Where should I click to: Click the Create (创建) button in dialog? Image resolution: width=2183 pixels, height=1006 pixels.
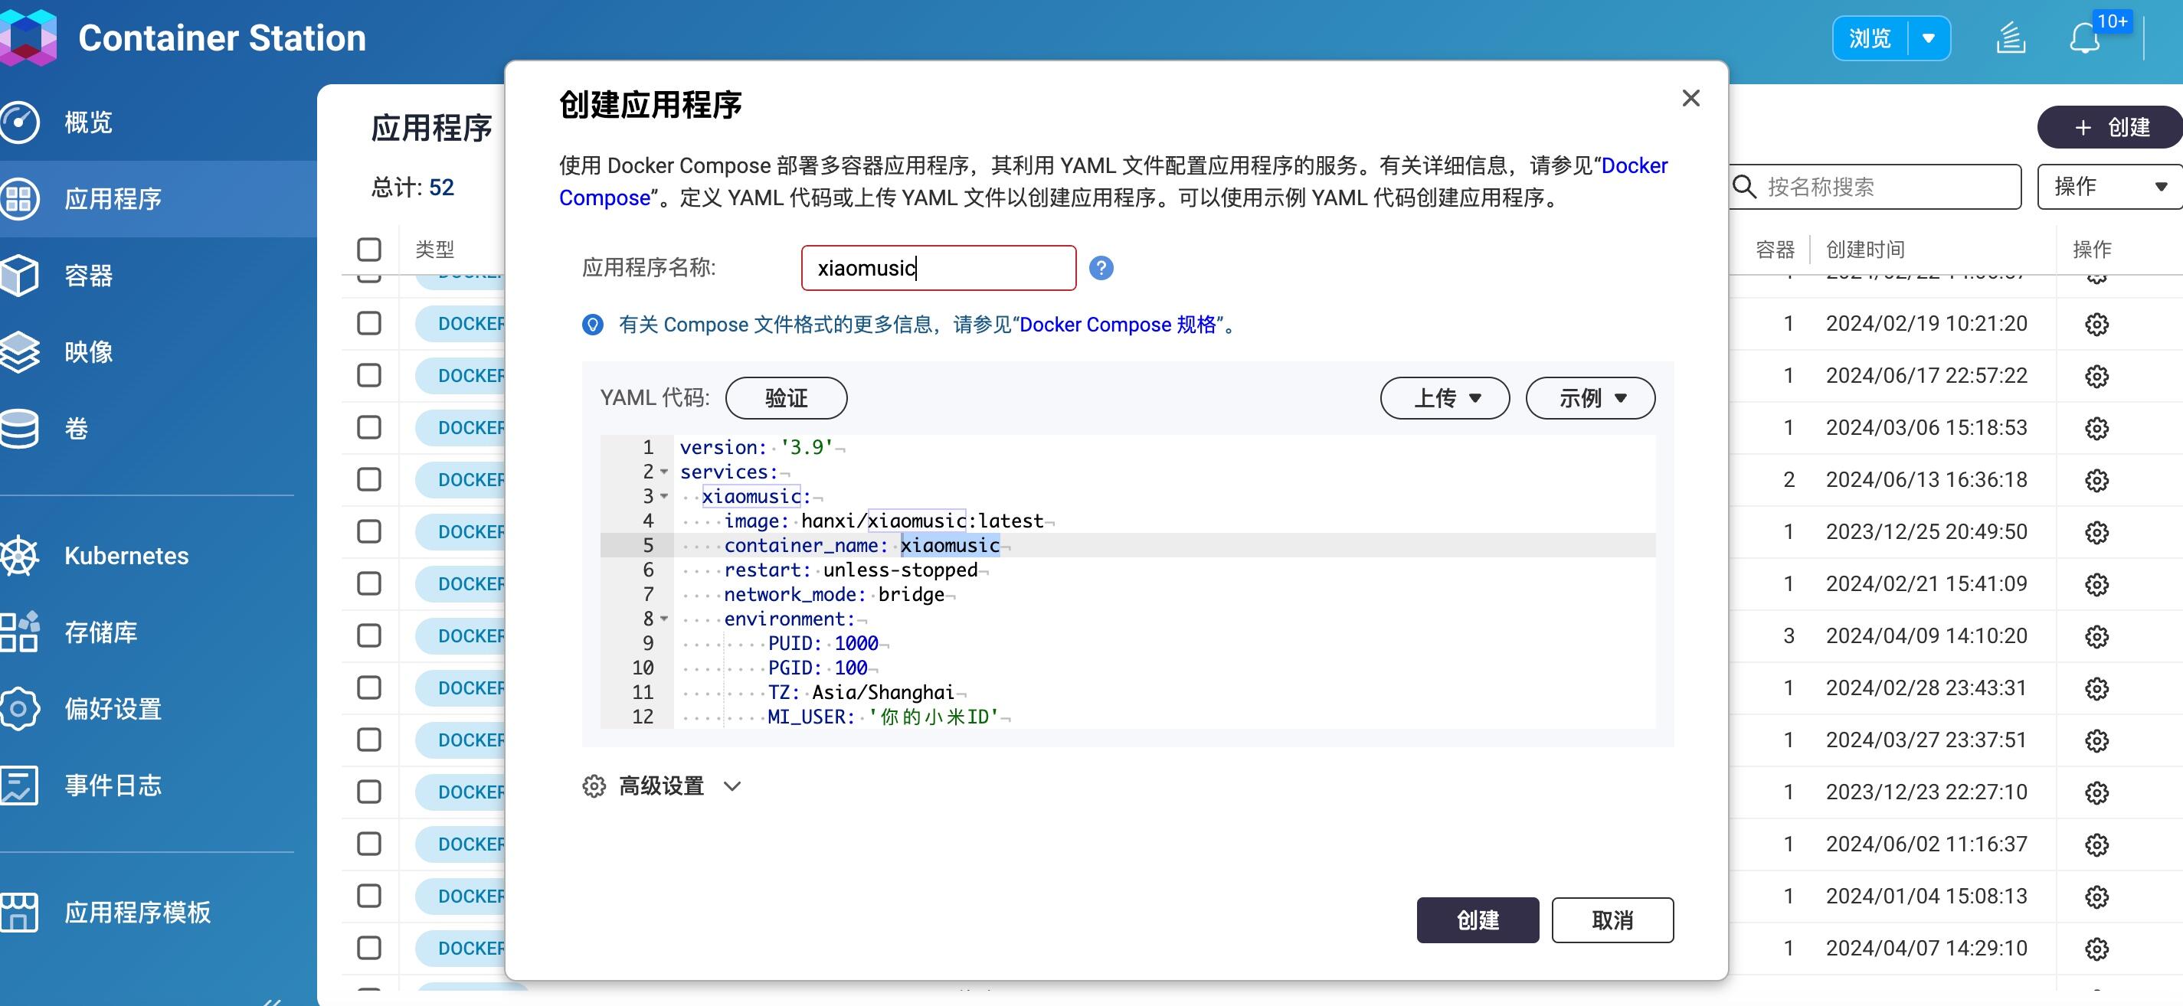coord(1477,919)
